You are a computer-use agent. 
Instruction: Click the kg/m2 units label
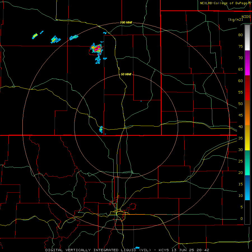coord(235,20)
